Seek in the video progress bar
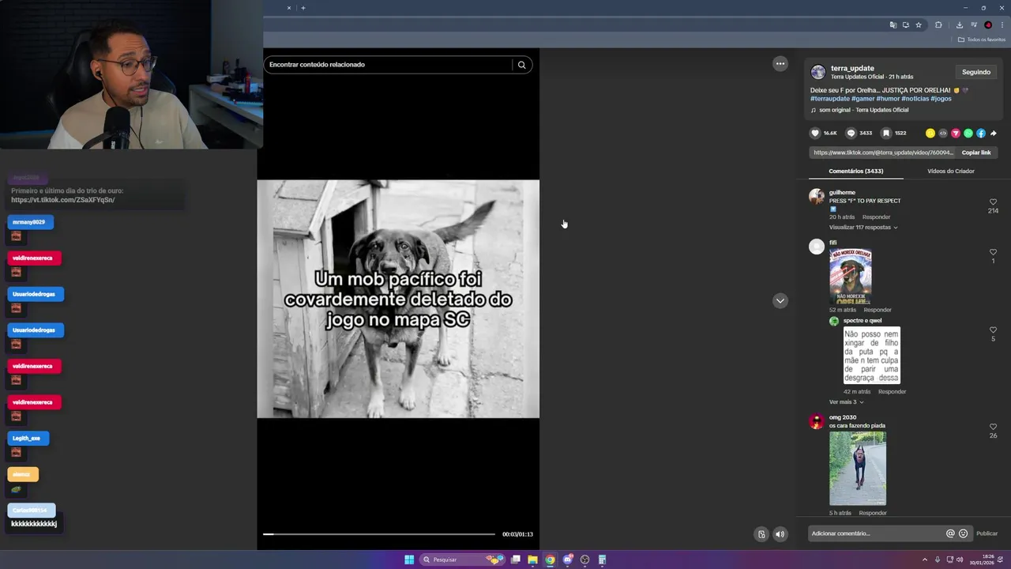 click(x=379, y=534)
